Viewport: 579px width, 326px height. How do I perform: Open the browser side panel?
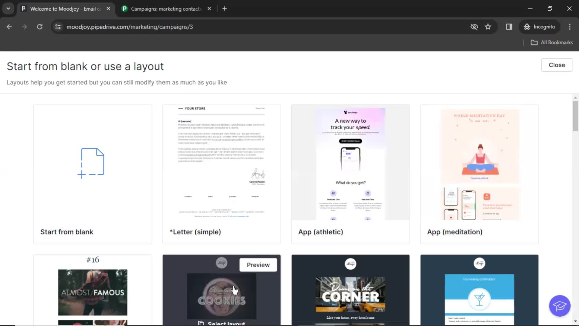point(509,27)
